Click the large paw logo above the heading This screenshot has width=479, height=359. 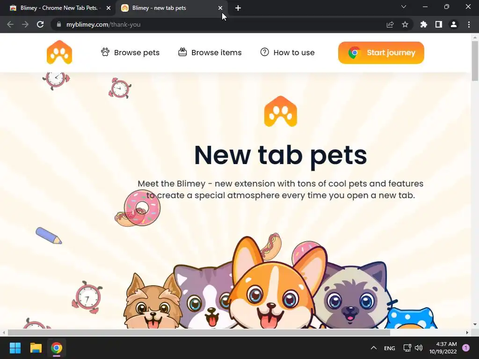pyautogui.click(x=281, y=111)
